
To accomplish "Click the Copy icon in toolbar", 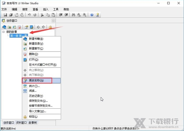I will point(48,15).
